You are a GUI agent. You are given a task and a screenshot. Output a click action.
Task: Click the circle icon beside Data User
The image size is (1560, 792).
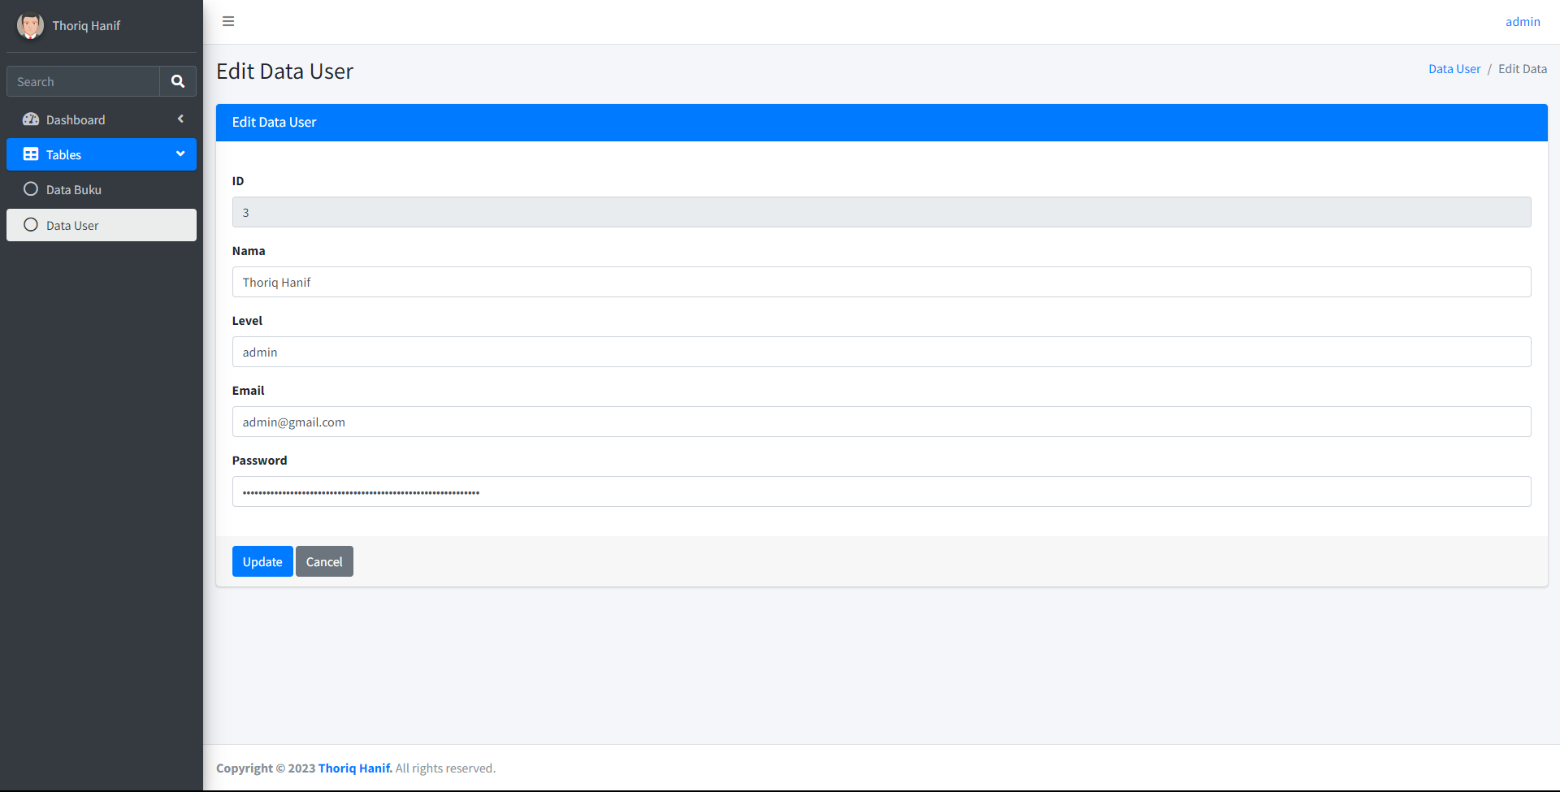pos(31,225)
